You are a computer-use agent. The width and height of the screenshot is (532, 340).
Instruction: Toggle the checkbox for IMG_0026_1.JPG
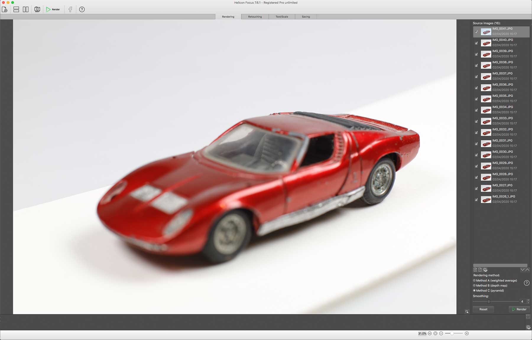point(476,200)
